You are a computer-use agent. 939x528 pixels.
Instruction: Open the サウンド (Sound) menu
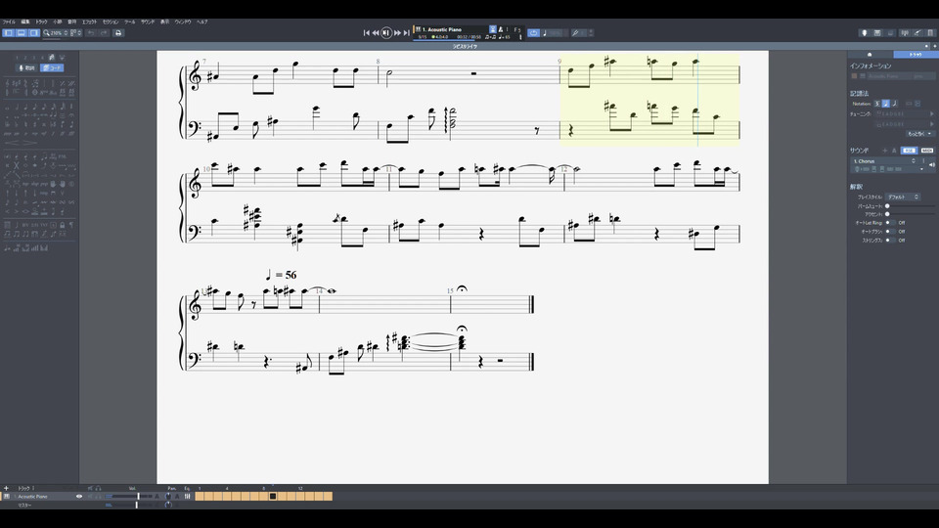148,22
